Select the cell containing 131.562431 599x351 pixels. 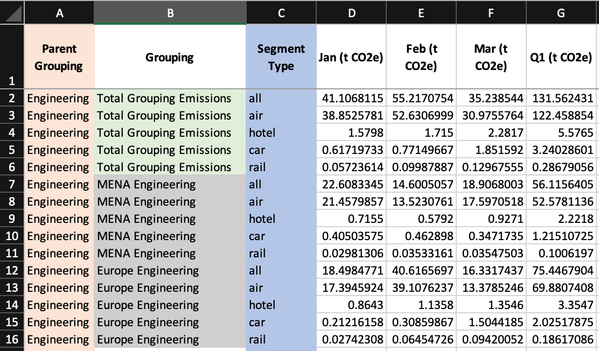(562, 99)
